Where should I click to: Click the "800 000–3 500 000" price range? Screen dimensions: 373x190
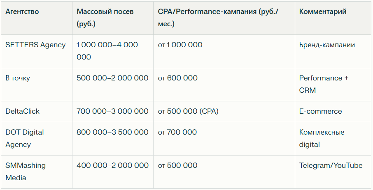coord(112,132)
